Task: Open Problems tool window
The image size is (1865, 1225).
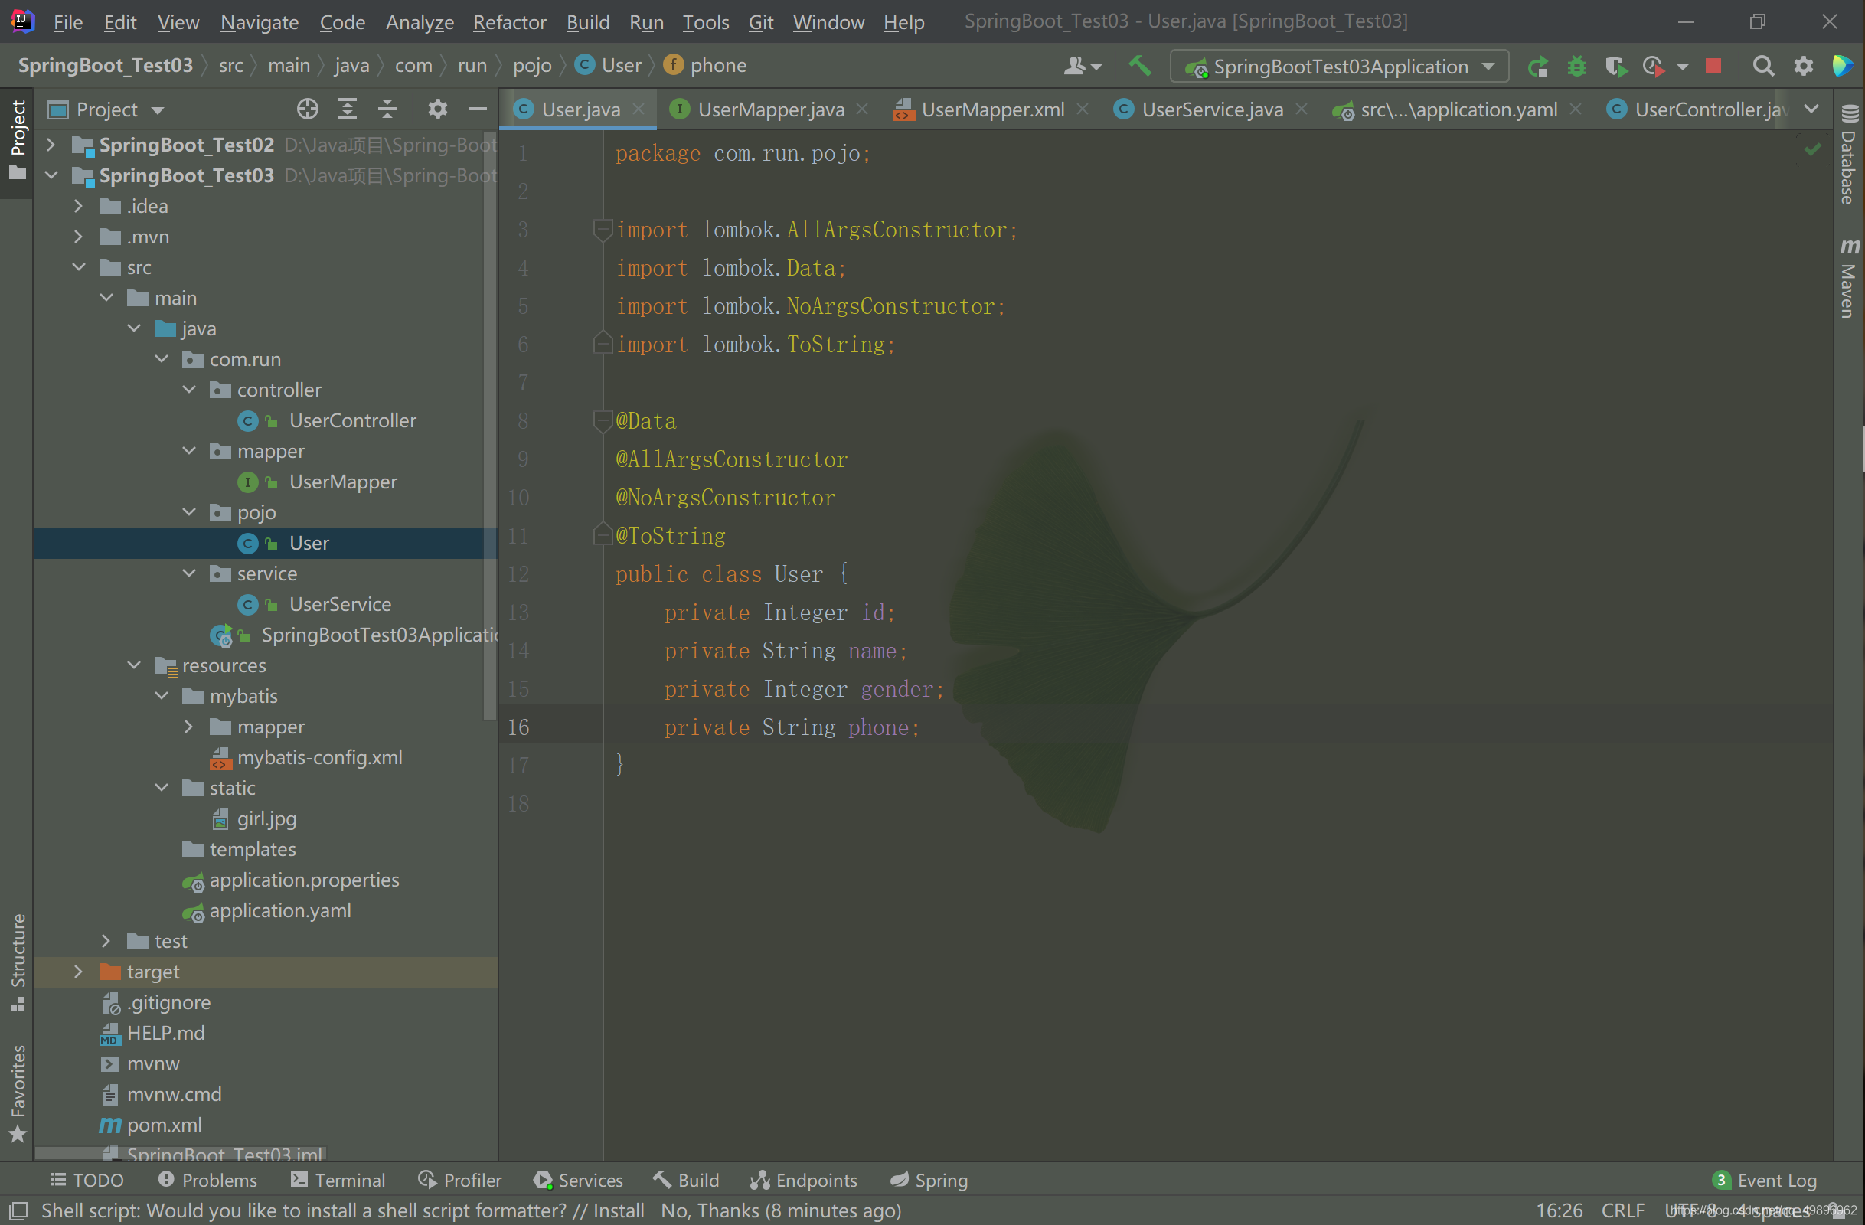Action: [207, 1181]
